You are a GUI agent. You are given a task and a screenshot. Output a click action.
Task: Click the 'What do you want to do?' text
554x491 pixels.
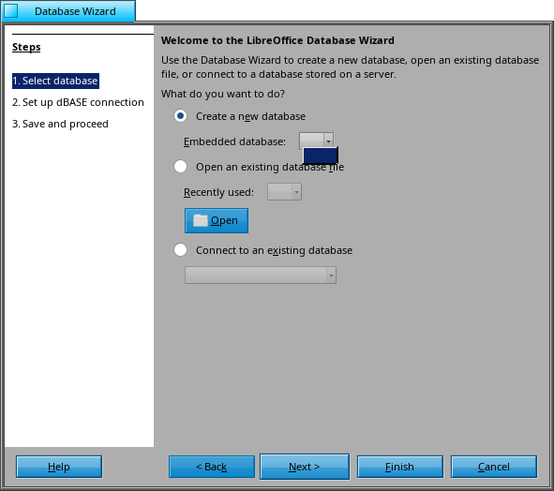coord(223,94)
